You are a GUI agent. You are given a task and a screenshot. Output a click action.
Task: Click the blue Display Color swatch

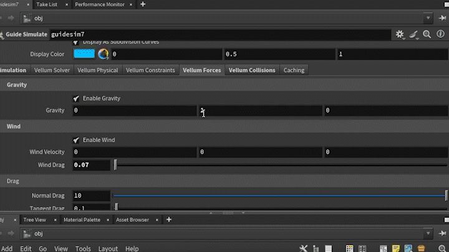(x=84, y=54)
